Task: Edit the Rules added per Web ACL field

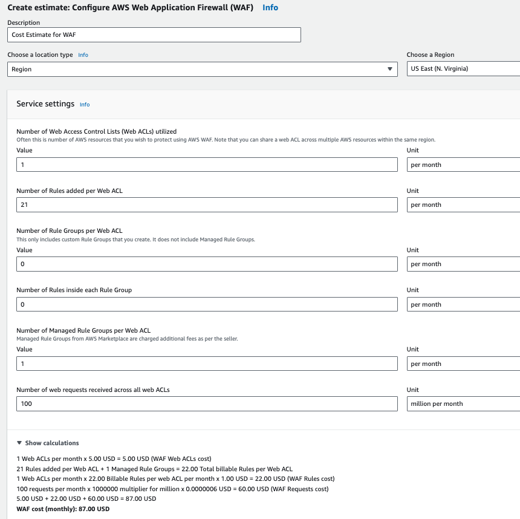Action: 207,204
